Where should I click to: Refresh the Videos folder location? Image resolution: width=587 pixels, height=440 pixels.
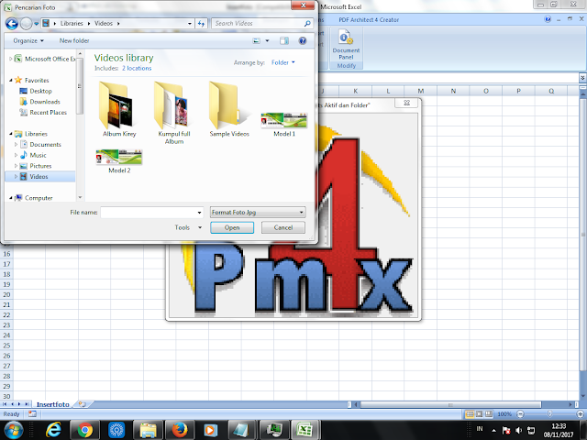pyautogui.click(x=202, y=24)
